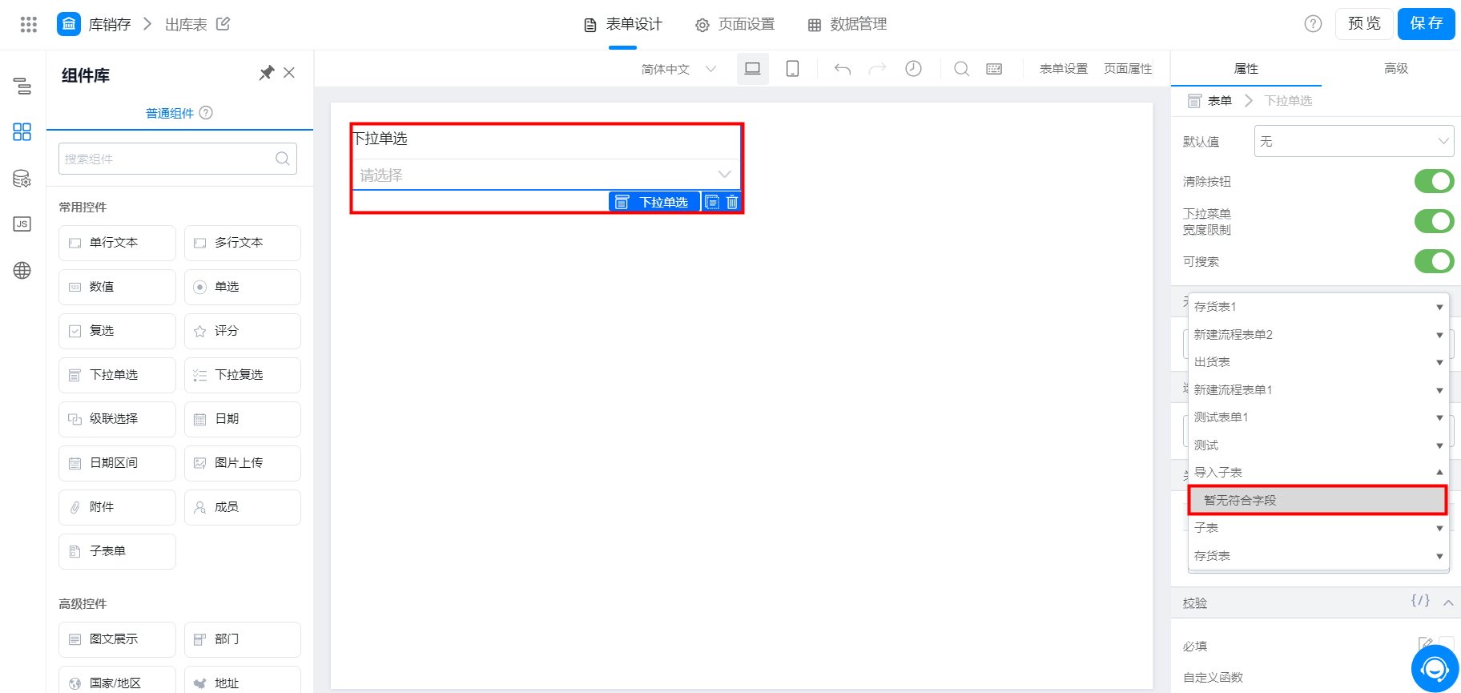Open outline tree icon in left sidebar
The image size is (1461, 693).
tap(22, 86)
